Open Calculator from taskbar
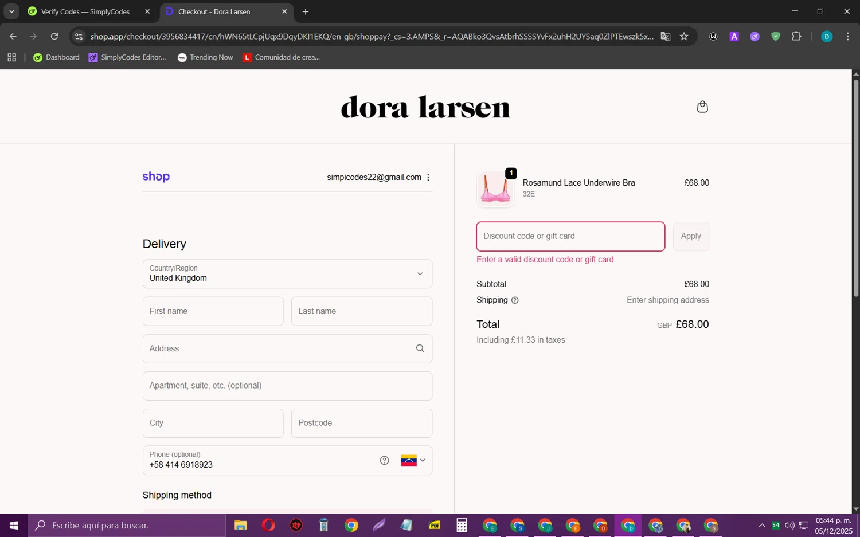This screenshot has height=537, width=860. (x=462, y=526)
